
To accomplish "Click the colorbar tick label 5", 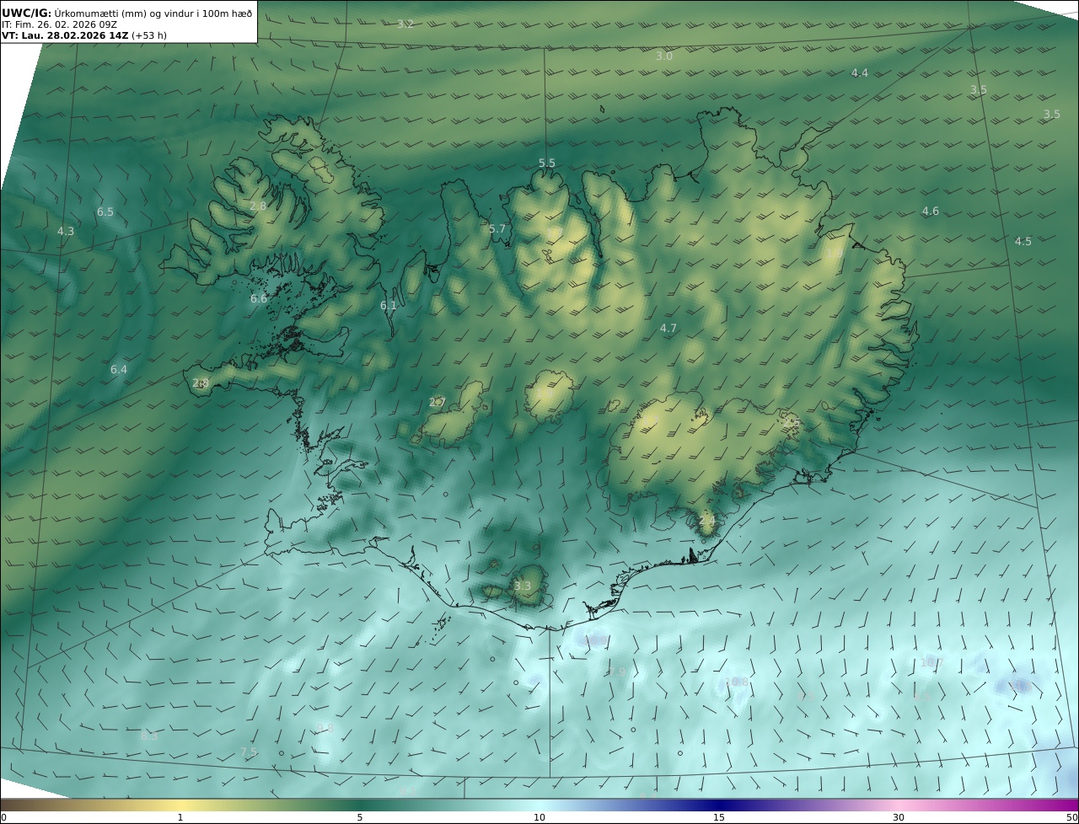I will click(360, 817).
